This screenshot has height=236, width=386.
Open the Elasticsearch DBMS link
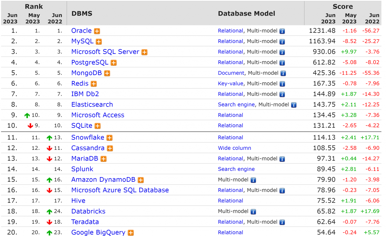[x=92, y=104]
